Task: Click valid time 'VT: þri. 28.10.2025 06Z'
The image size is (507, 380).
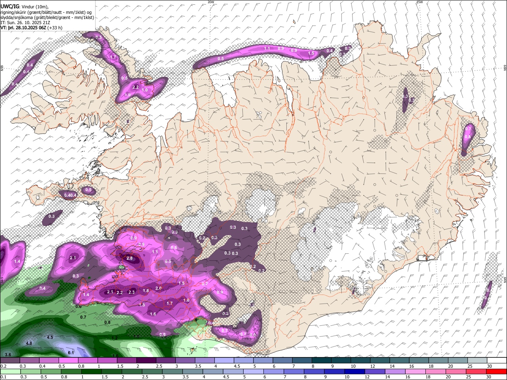Action: click(x=23, y=28)
